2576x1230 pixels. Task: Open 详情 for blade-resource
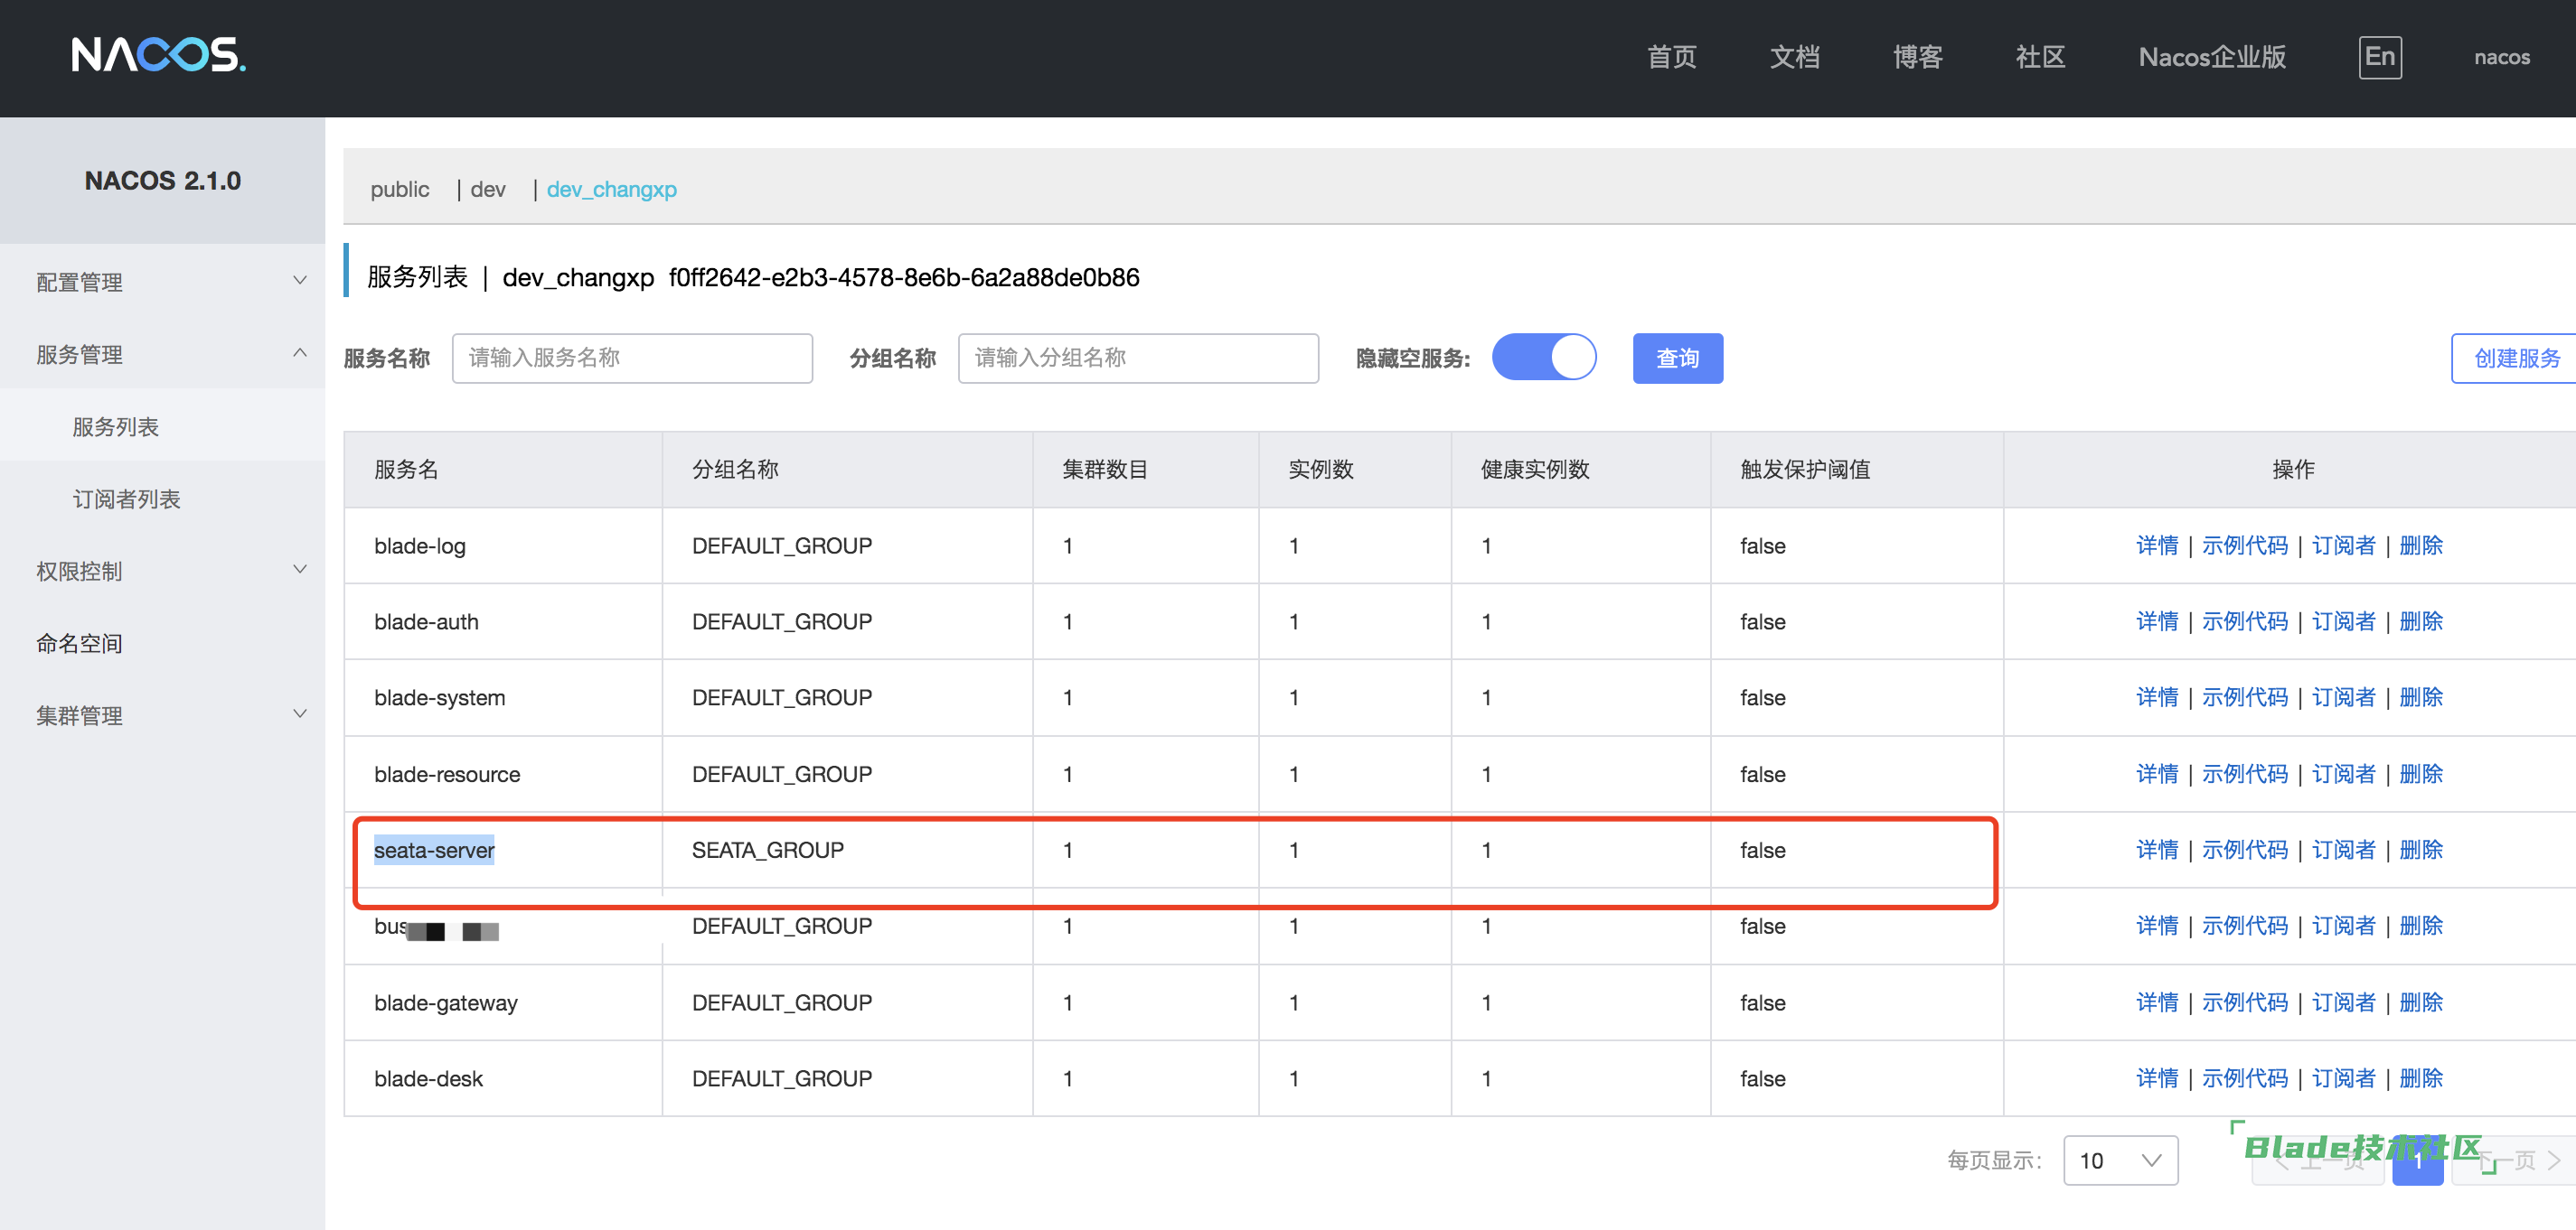pyautogui.click(x=2156, y=773)
